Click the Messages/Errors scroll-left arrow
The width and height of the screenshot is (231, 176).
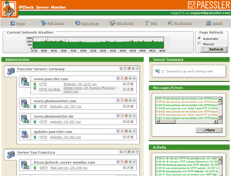158,121
